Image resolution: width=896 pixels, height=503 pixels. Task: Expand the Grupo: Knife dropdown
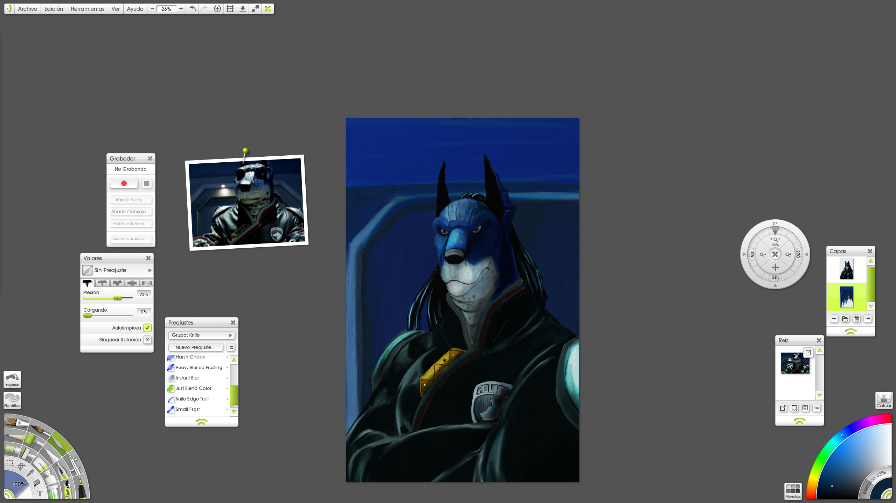point(201,335)
